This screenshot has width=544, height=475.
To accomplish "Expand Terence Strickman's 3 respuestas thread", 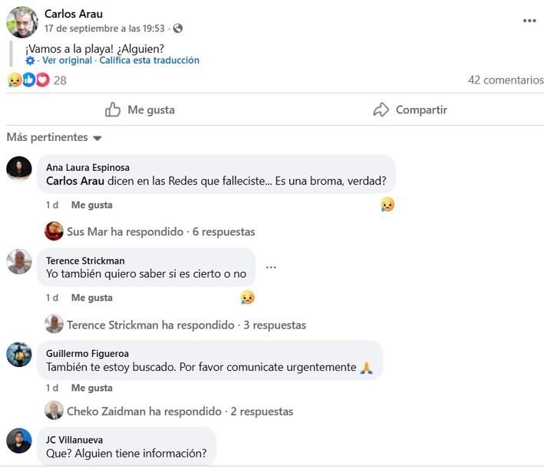I will (186, 325).
